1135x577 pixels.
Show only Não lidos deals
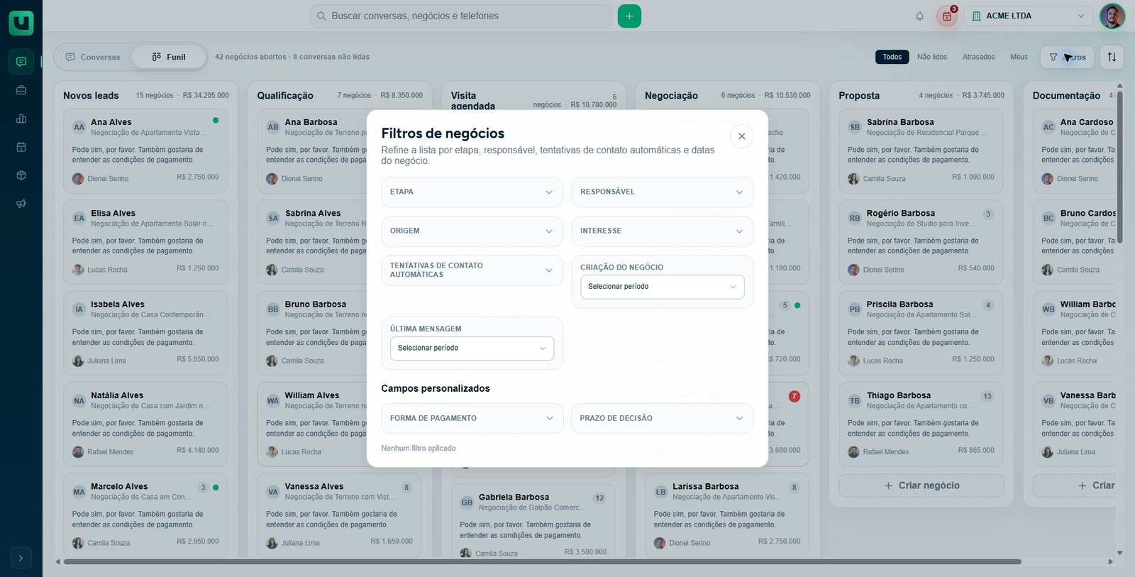(932, 57)
